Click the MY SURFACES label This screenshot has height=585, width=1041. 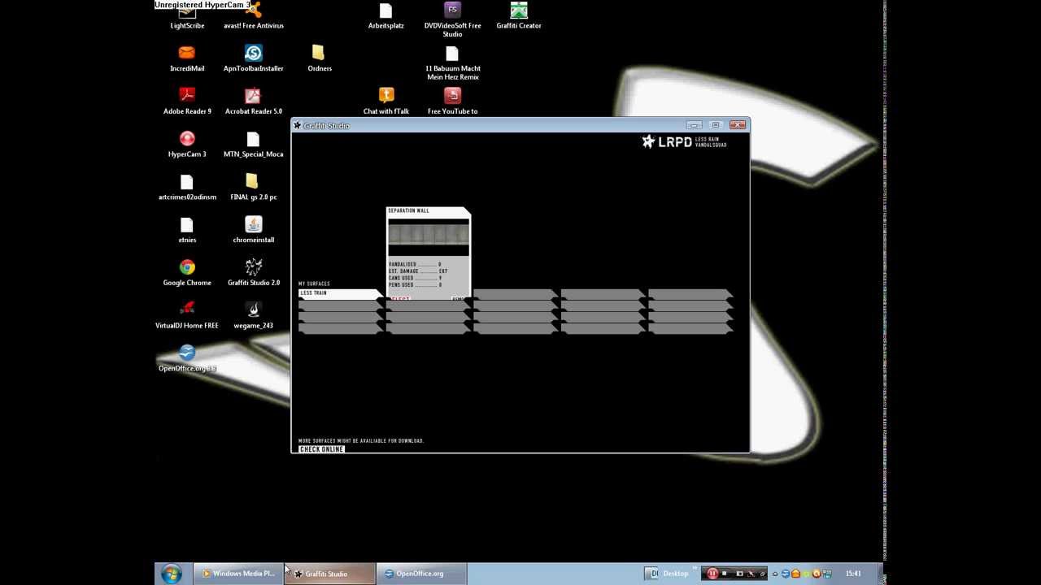(x=314, y=284)
